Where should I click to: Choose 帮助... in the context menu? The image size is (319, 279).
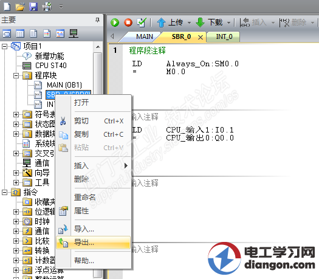click(94, 261)
